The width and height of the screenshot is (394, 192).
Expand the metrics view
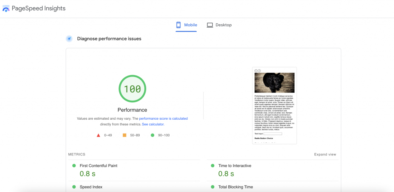click(x=325, y=154)
